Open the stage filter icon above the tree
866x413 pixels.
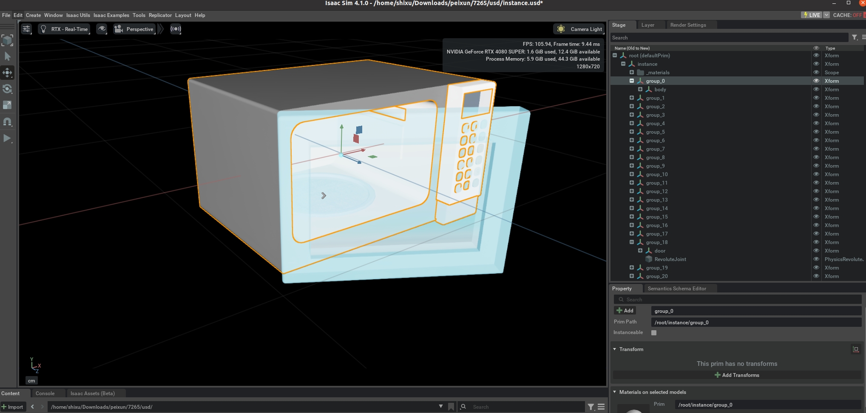tap(854, 37)
